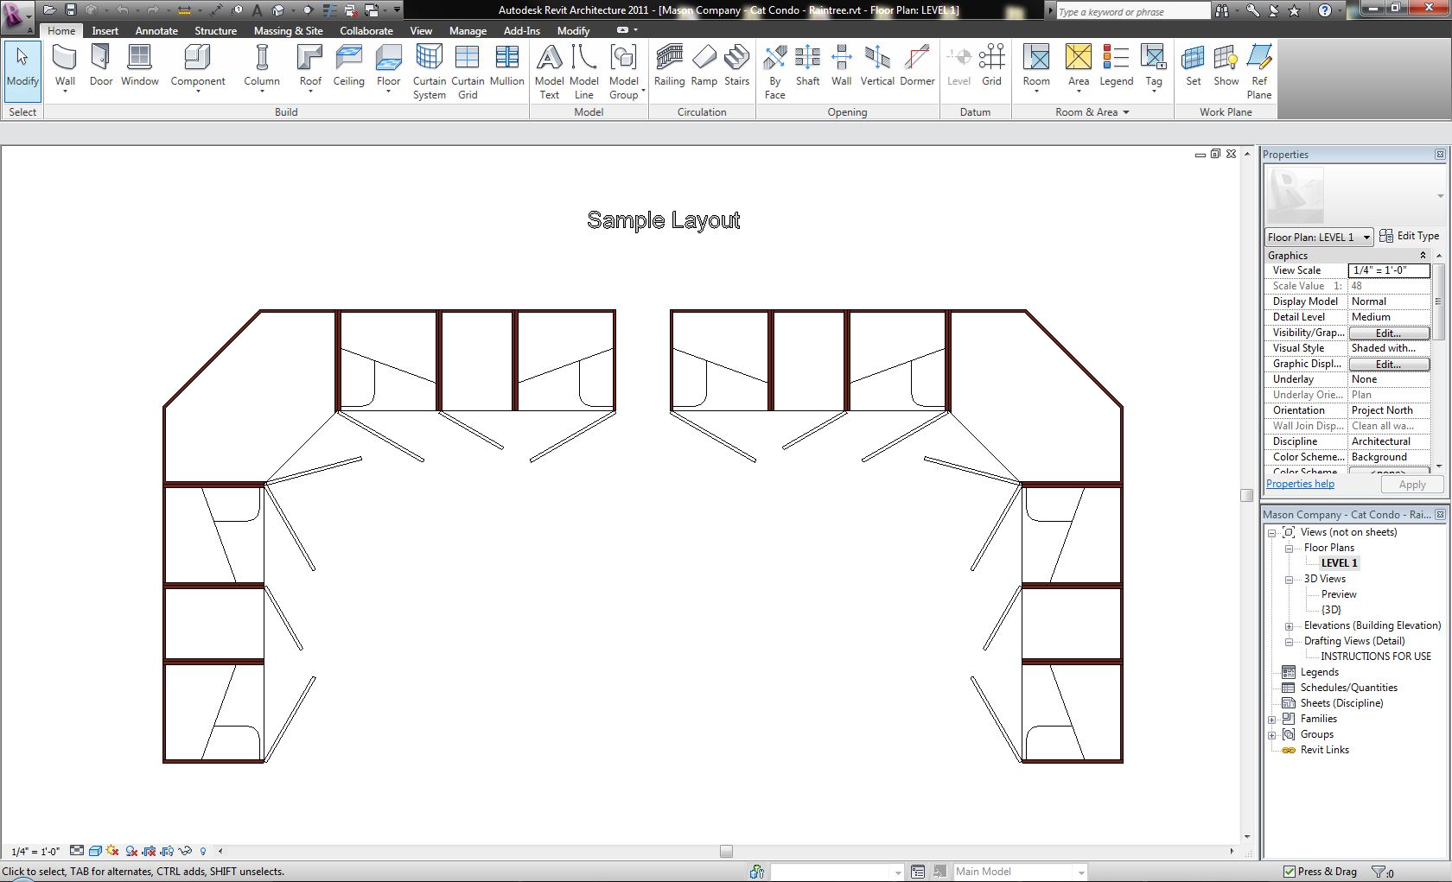Toggle Show Crop Region in view bar
Image resolution: width=1452 pixels, height=882 pixels.
(167, 851)
